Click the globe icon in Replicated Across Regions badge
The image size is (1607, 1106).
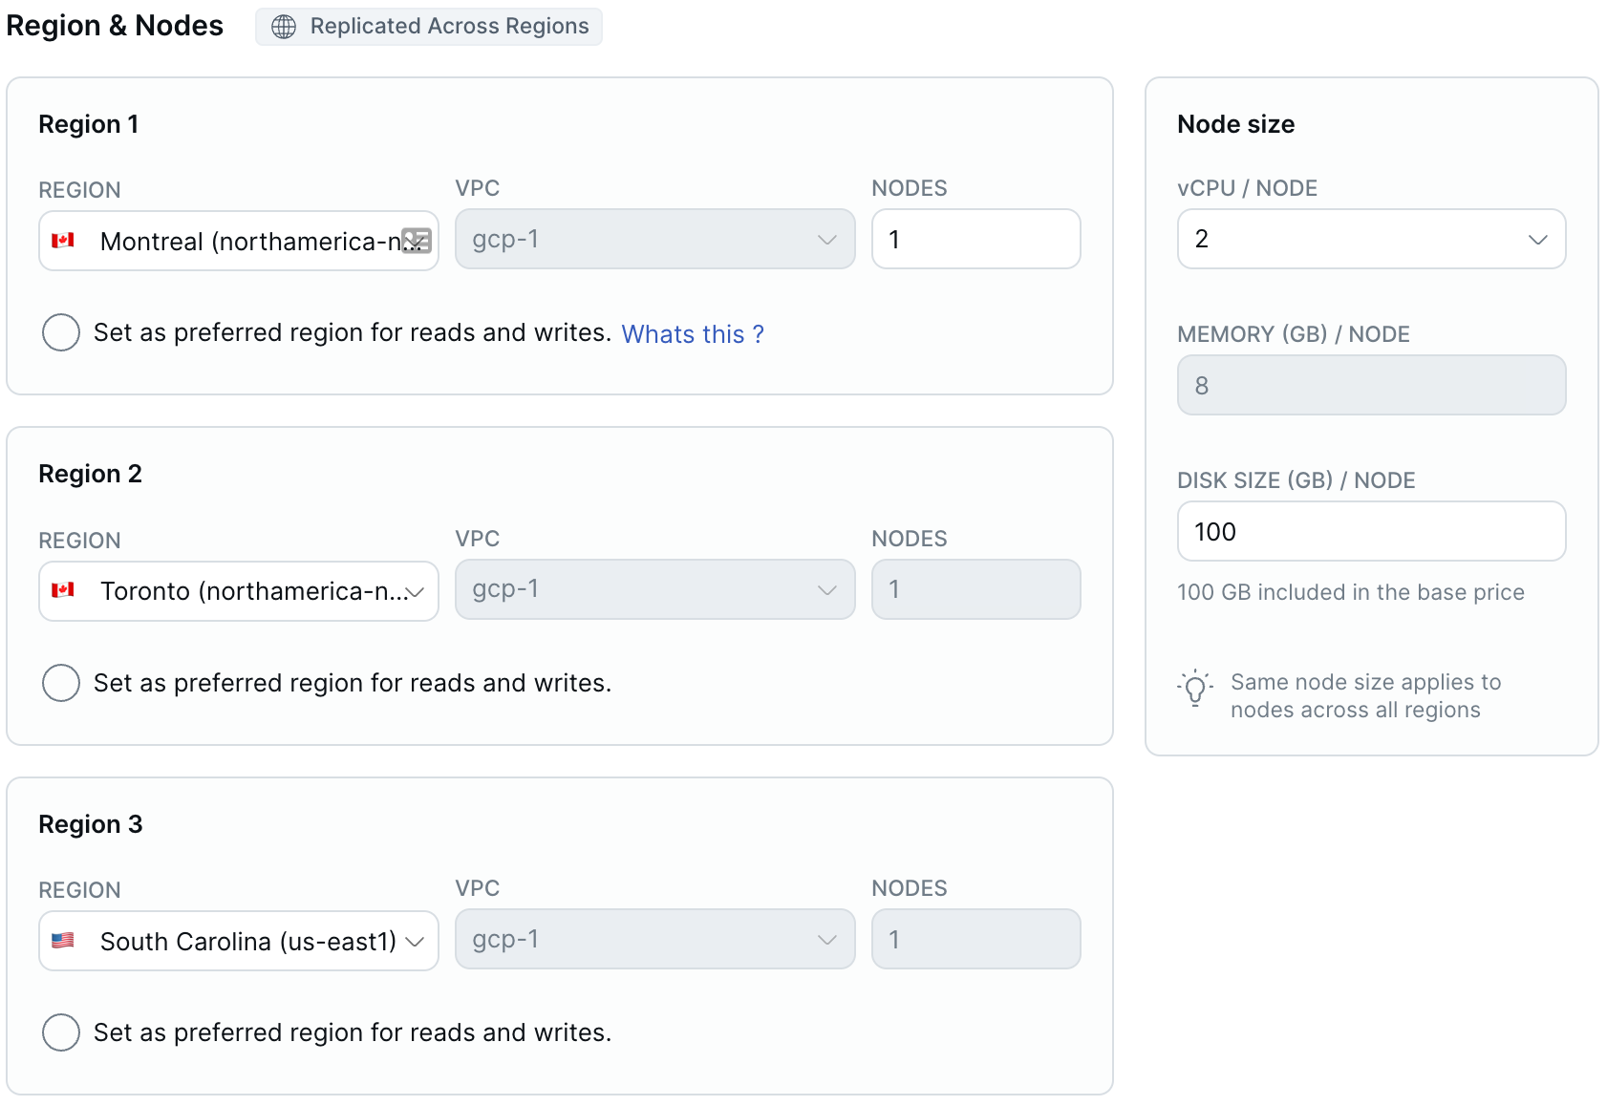(282, 26)
